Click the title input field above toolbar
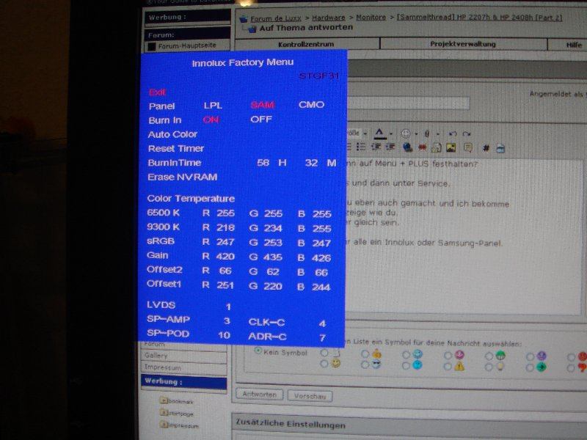Image resolution: width=587 pixels, height=440 pixels. [x=408, y=103]
